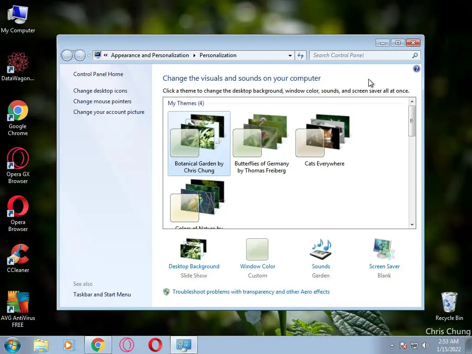Apply the Cats Everywhere theme
The width and height of the screenshot is (472, 354).
pos(324,141)
